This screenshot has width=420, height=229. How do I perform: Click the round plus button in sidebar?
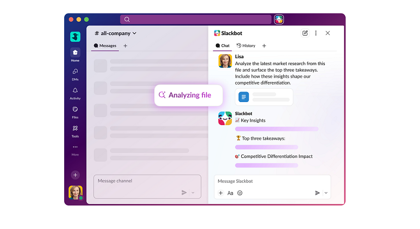pos(75,175)
